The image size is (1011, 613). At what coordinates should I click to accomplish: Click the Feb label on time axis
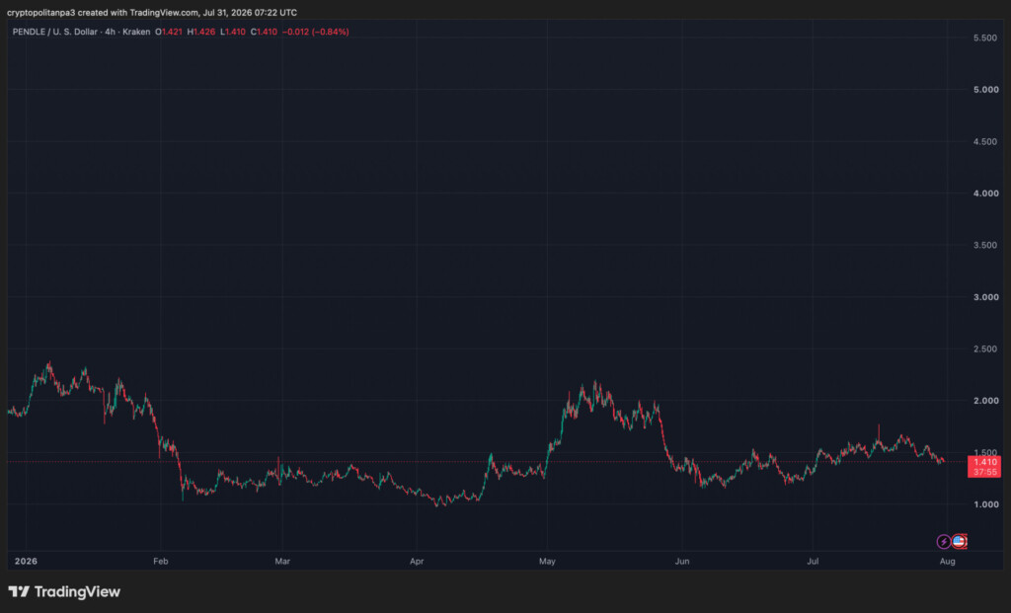tap(161, 562)
